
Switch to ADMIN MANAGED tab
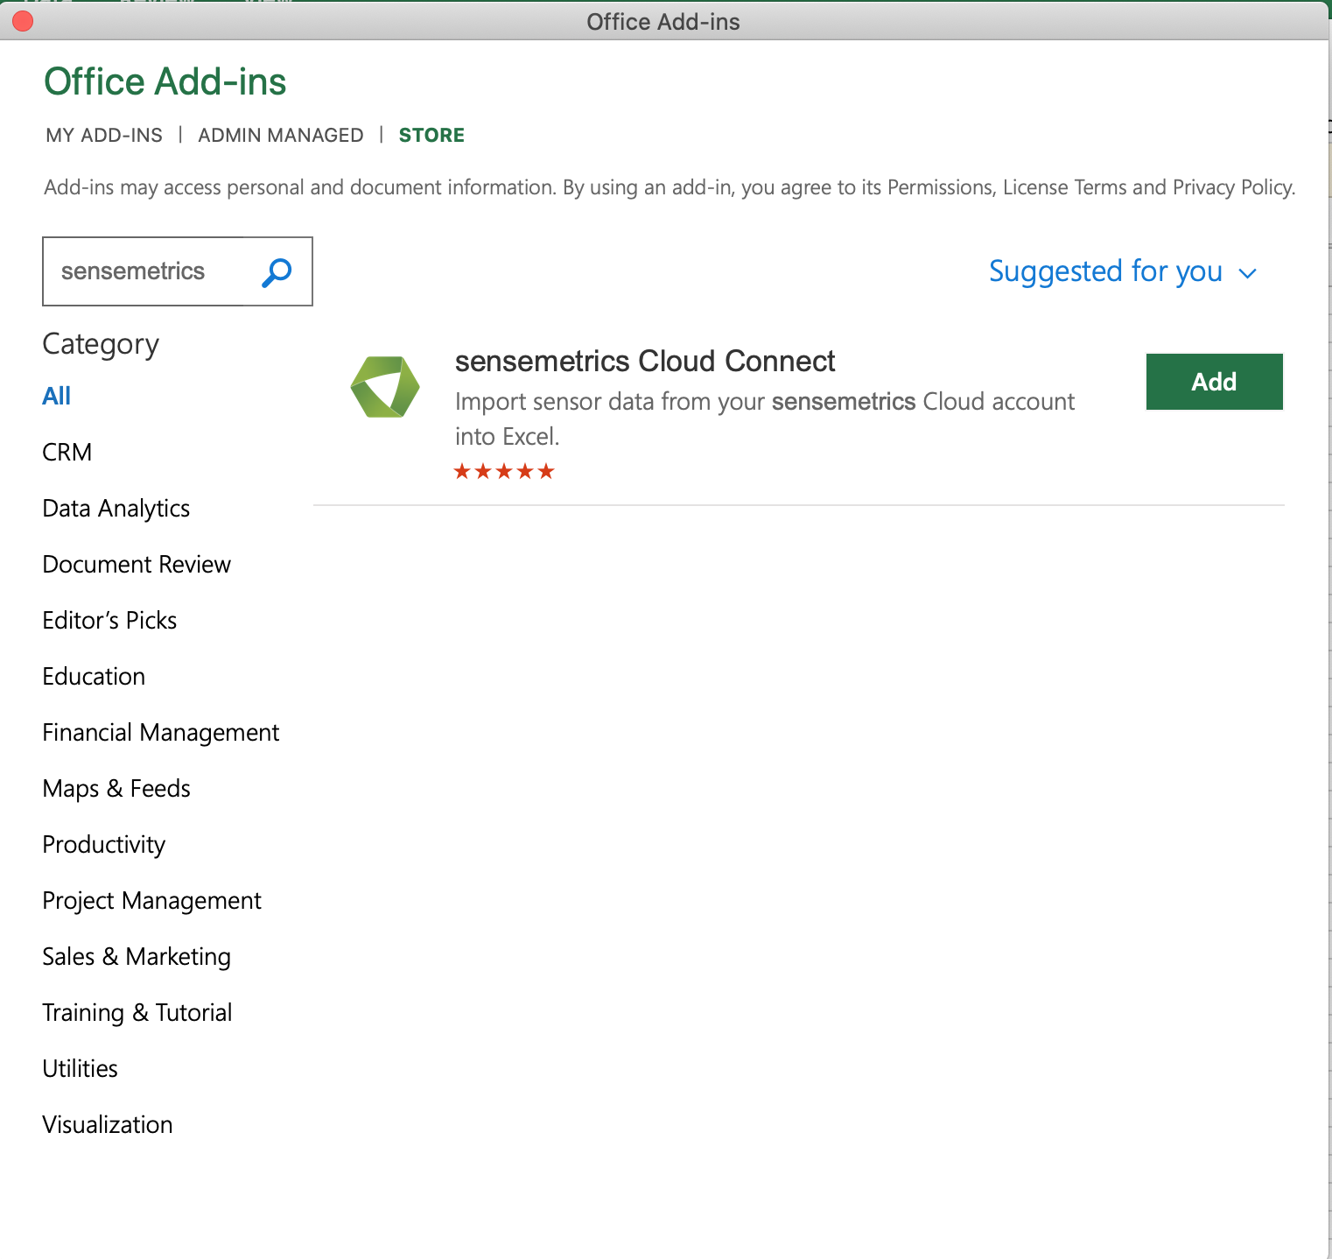[x=281, y=135]
